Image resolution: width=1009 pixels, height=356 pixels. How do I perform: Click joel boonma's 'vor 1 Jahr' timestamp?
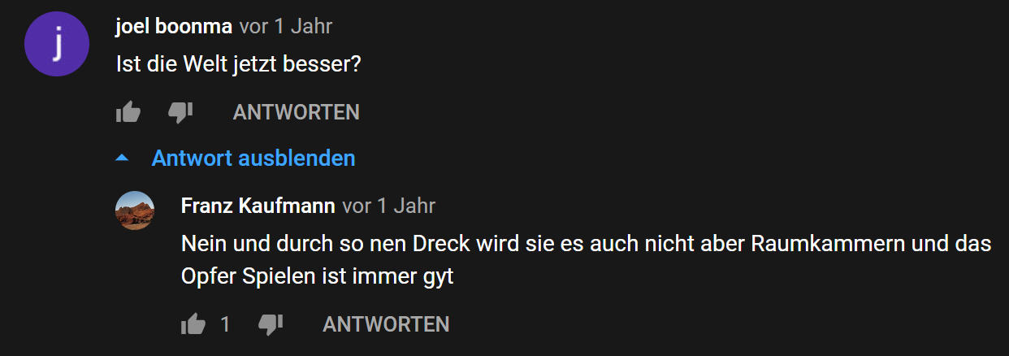[x=286, y=26]
